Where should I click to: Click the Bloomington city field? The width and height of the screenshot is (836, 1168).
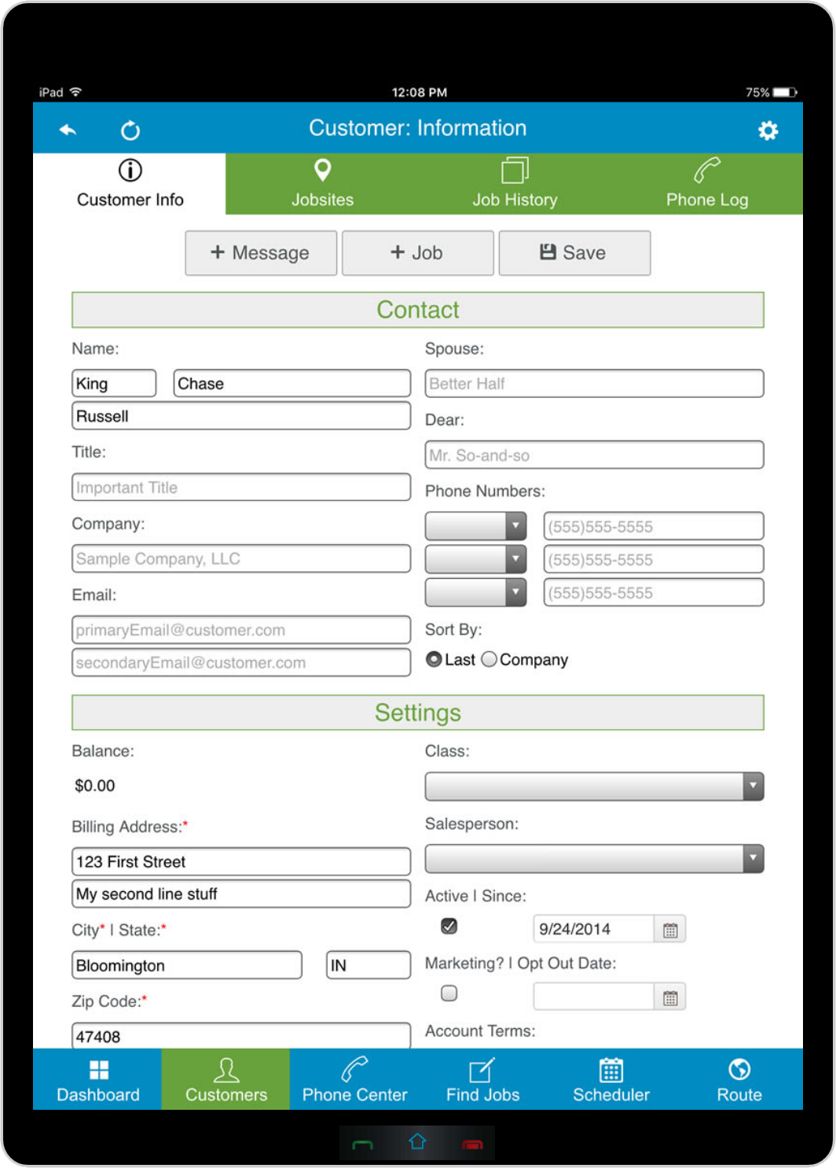point(187,965)
